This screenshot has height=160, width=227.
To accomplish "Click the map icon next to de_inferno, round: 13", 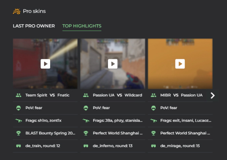I will click(x=86, y=146).
